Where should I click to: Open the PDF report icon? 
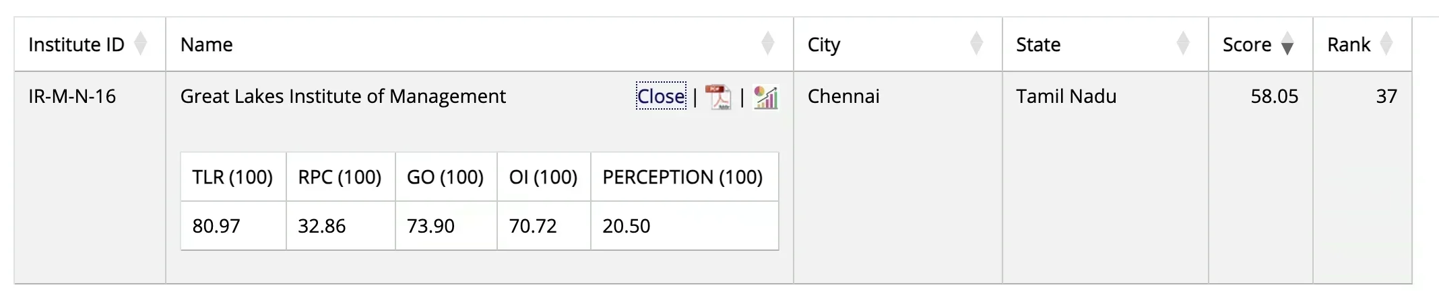pos(718,98)
